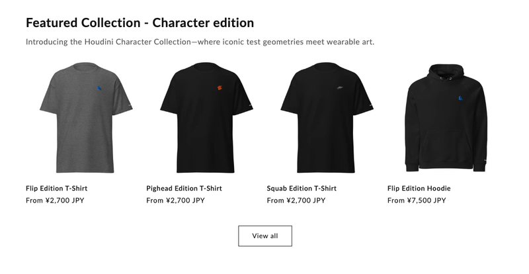Open the Squab Edition T-Shirt image

coord(327,118)
